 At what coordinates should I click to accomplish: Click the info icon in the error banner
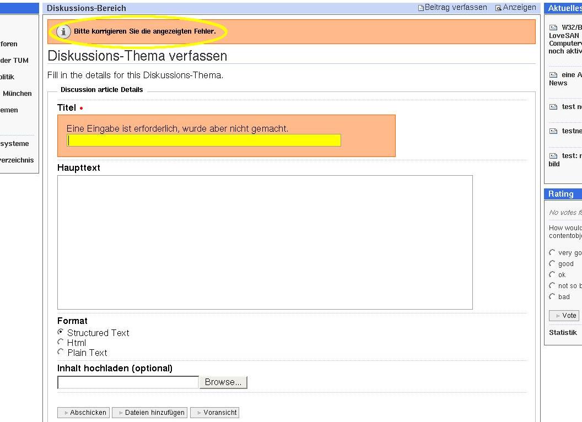pyautogui.click(x=64, y=31)
